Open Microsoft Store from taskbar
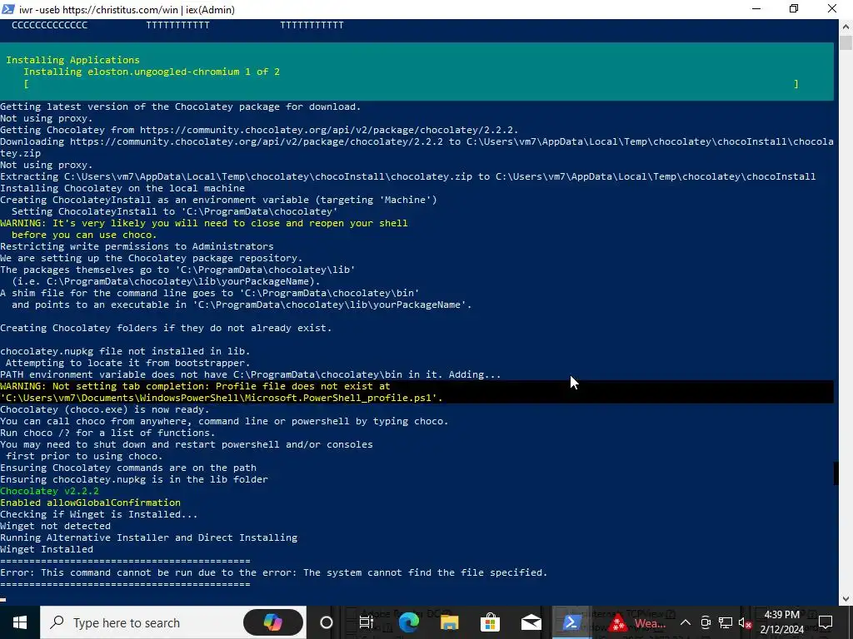853x639 pixels. [490, 622]
